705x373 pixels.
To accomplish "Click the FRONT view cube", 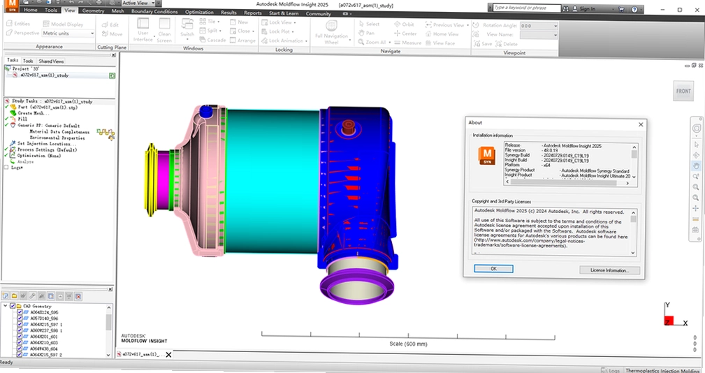I will [x=683, y=91].
